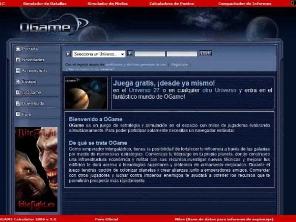Open the Miloe espionage database link
This screenshot has width=296, height=222.
[224, 219]
